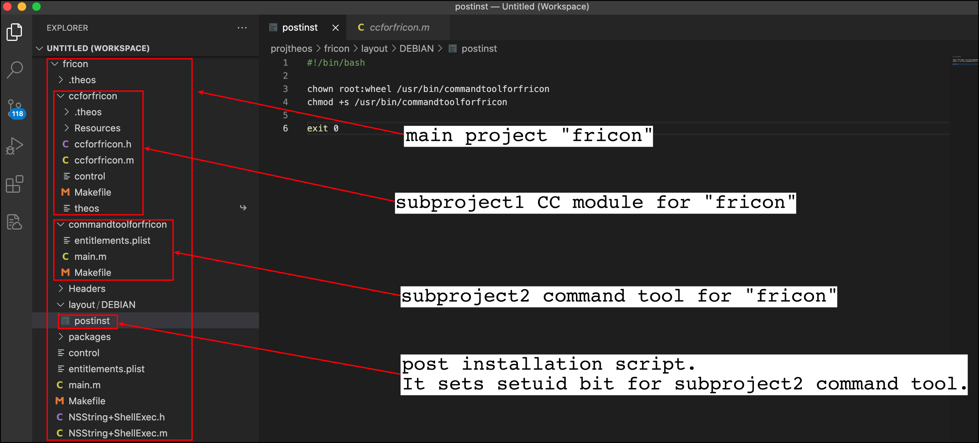This screenshot has width=979, height=443.
Task: Click the DEBIAN breadcrumb segment
Action: (416, 49)
